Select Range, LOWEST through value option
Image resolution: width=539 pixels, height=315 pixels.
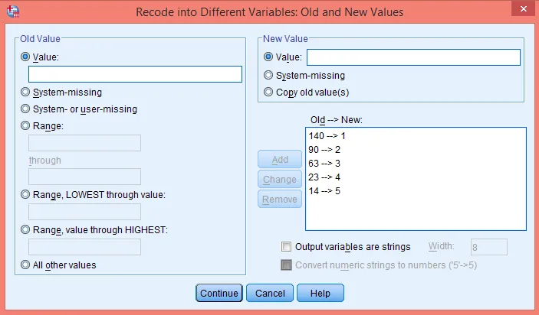[x=26, y=194]
